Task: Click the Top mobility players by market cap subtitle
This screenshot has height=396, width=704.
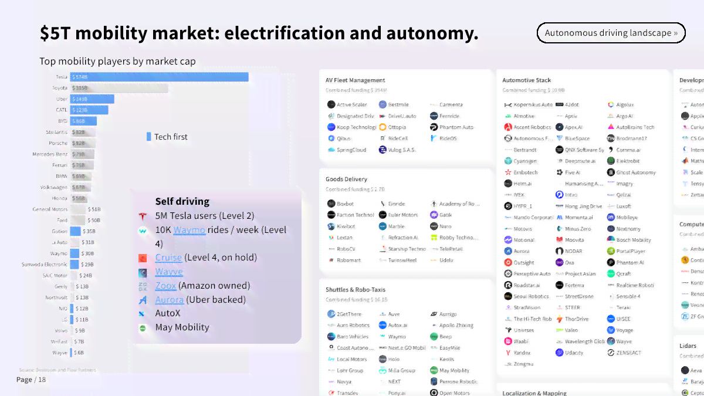Action: coord(118,62)
